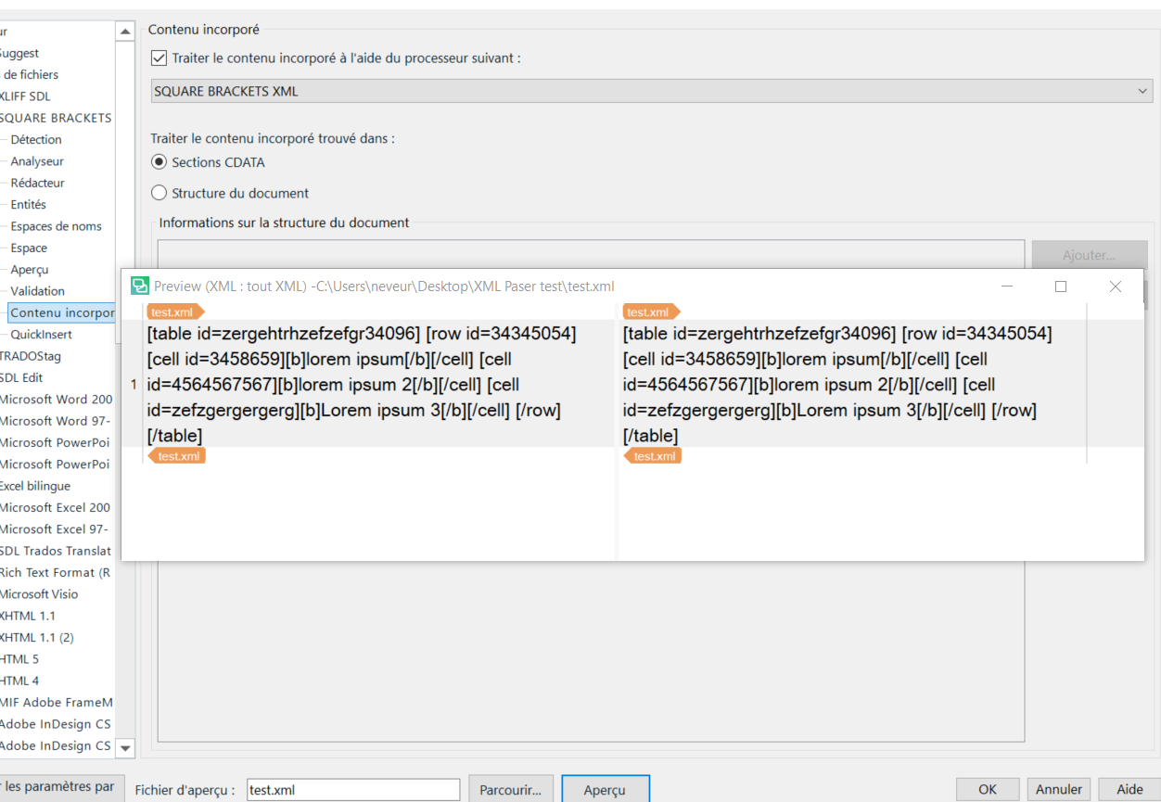Select MIF Adobe FrameM file type
Screen dimensions: 1161x802
[x=57, y=703]
